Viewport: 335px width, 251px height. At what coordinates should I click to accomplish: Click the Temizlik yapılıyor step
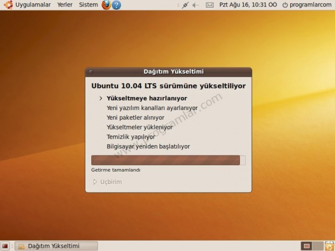[x=131, y=137]
